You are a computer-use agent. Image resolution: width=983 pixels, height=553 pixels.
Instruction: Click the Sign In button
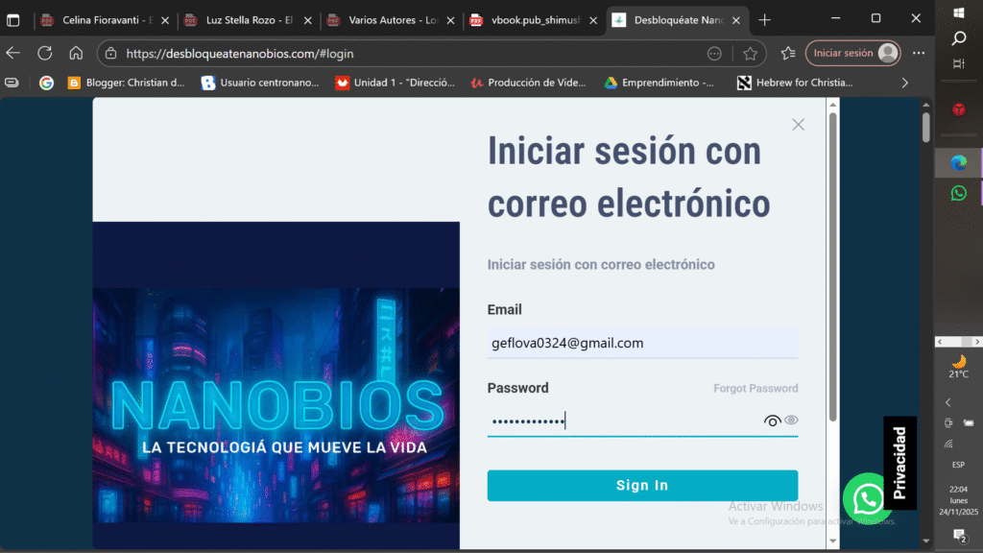642,486
